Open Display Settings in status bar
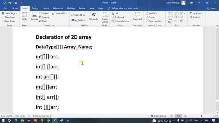Viewport: 219px width, 123px height. coord(159,116)
